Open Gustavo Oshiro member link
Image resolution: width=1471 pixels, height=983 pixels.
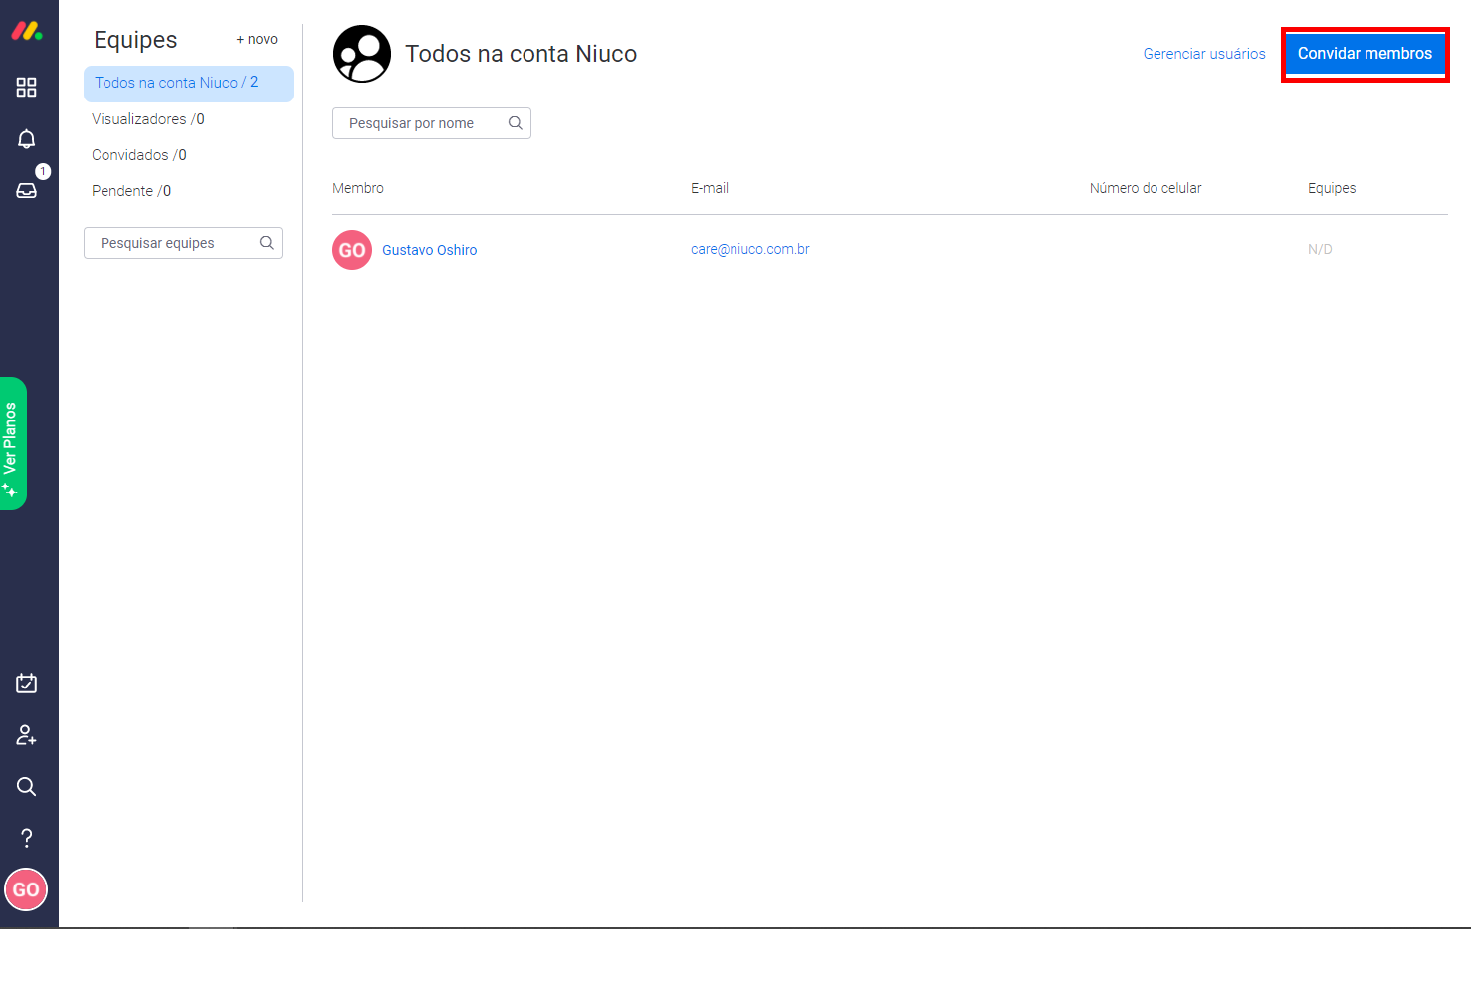click(x=430, y=250)
